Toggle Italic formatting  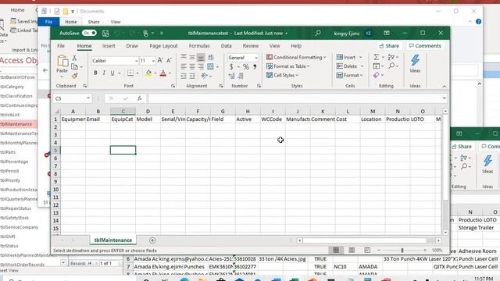click(104, 73)
